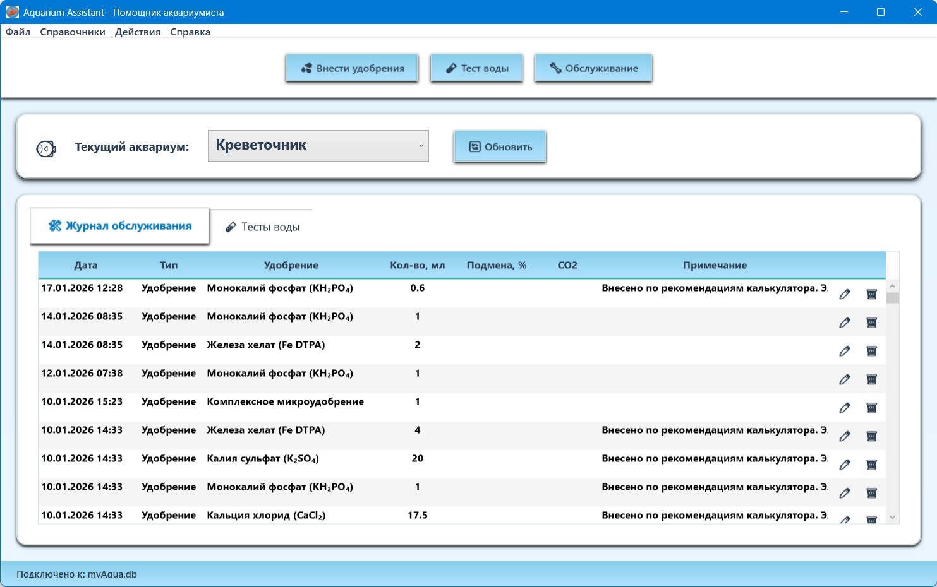Click the fish icon beside Текущий аквариум
This screenshot has height=587, width=937.
pos(46,148)
